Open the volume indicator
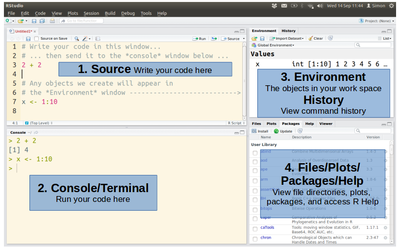This screenshot has height=247, width=400. [320, 5]
